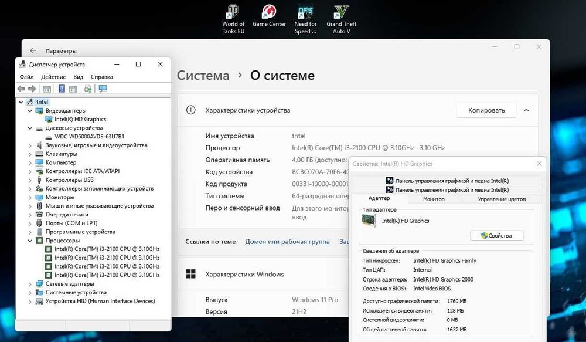Click scan for hardware changes monitor icon

pos(103,89)
